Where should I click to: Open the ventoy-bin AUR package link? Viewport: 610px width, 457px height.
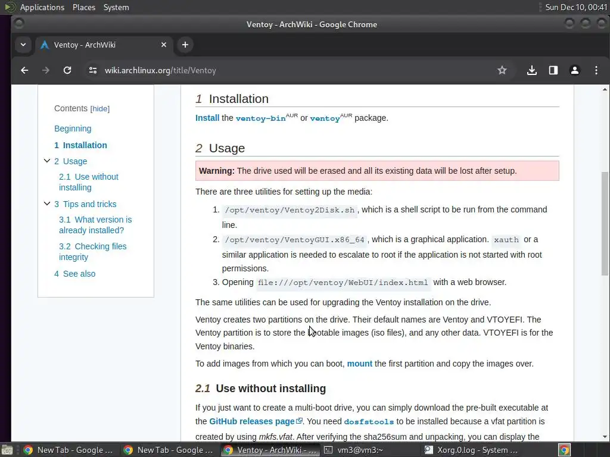[x=261, y=118]
